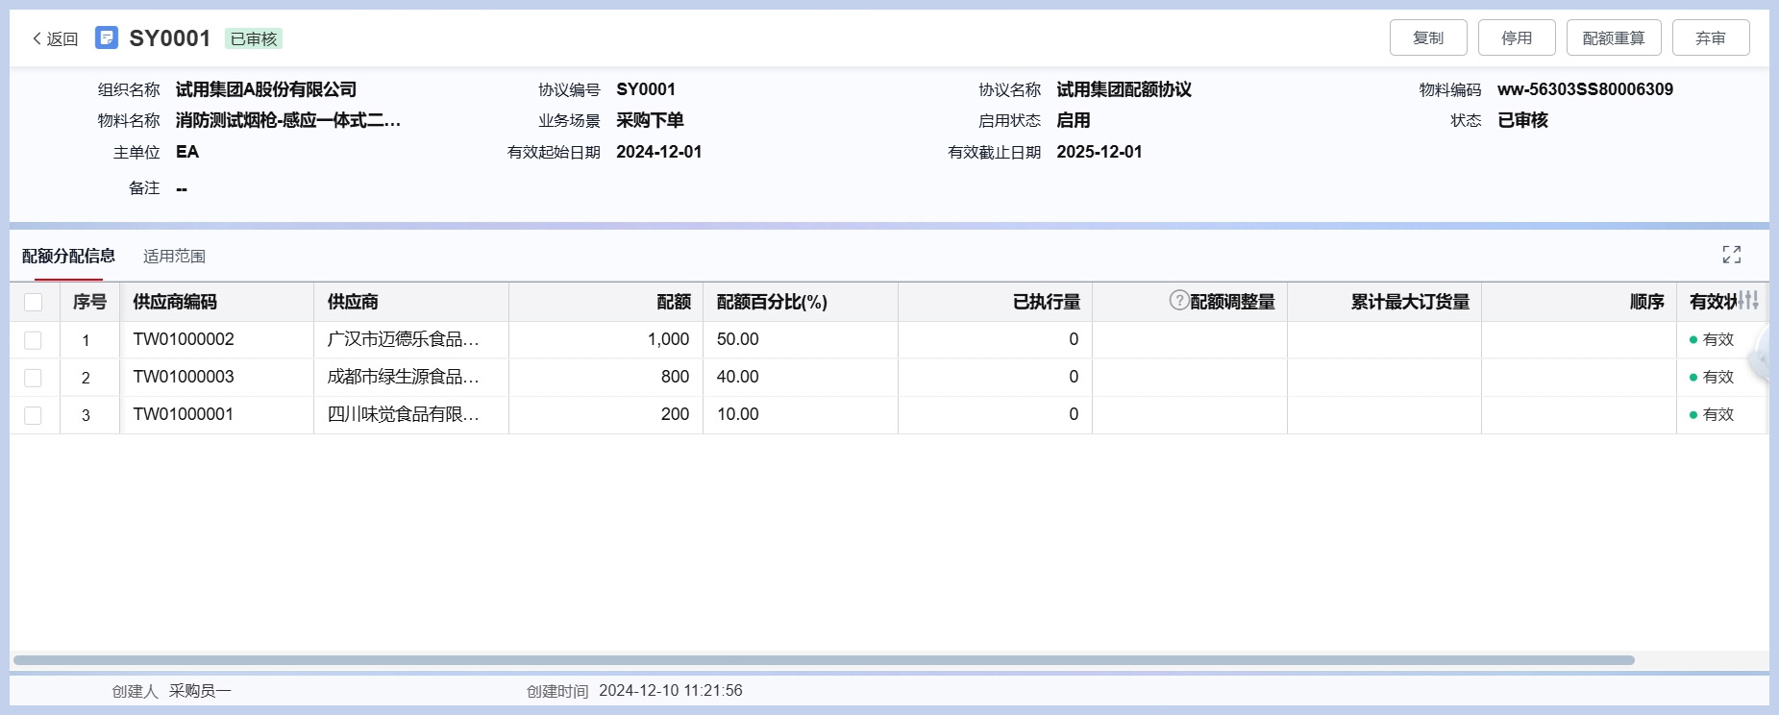Image resolution: width=1779 pixels, height=715 pixels.
Task: Click the 已审核 status badge
Action: point(254,38)
